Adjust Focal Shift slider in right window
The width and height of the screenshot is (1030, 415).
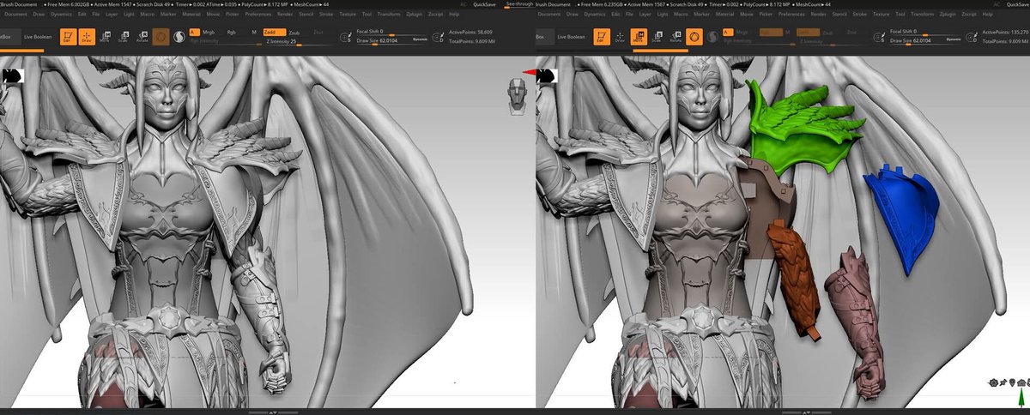pos(926,33)
